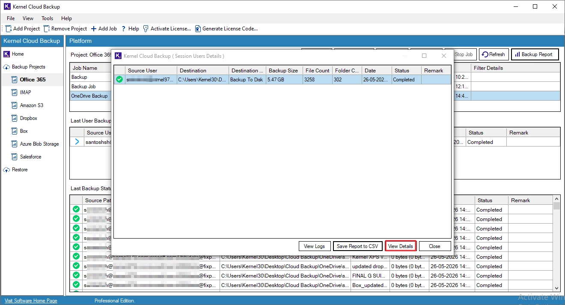The width and height of the screenshot is (565, 305).
Task: Click the scroll up arrow in status list
Action: (556, 199)
